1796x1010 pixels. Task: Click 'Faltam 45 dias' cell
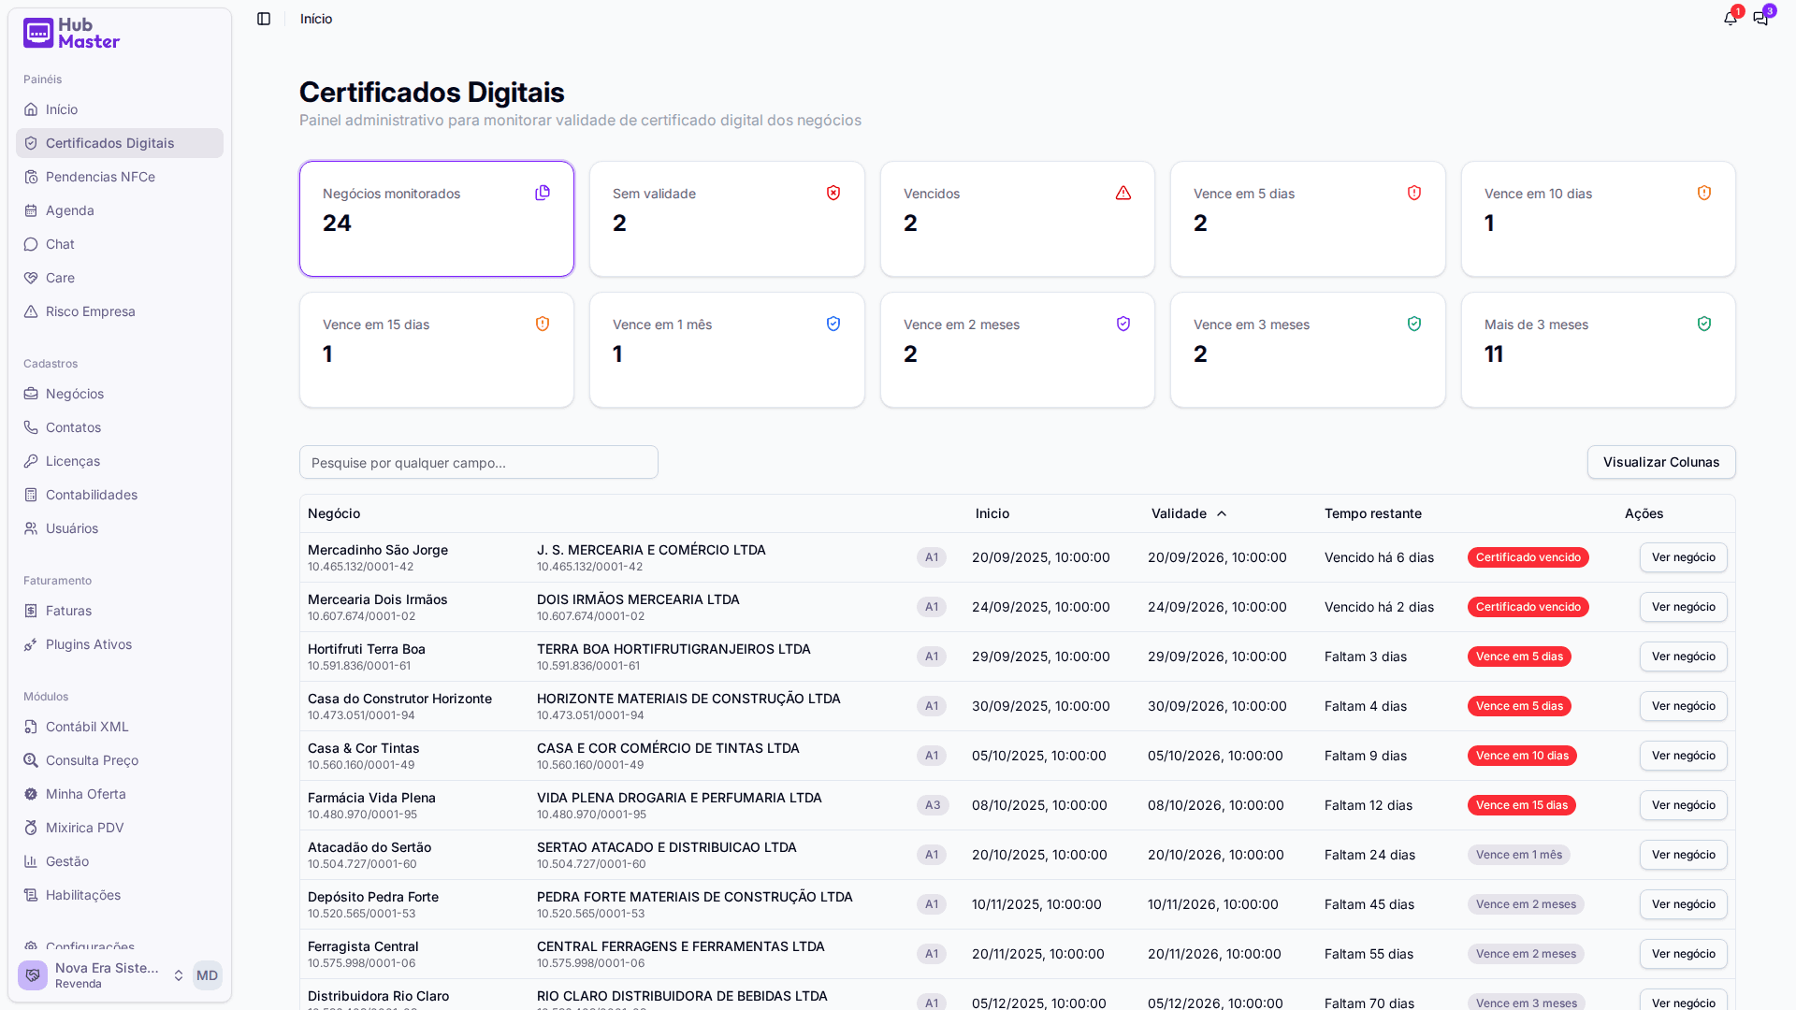point(1369,904)
